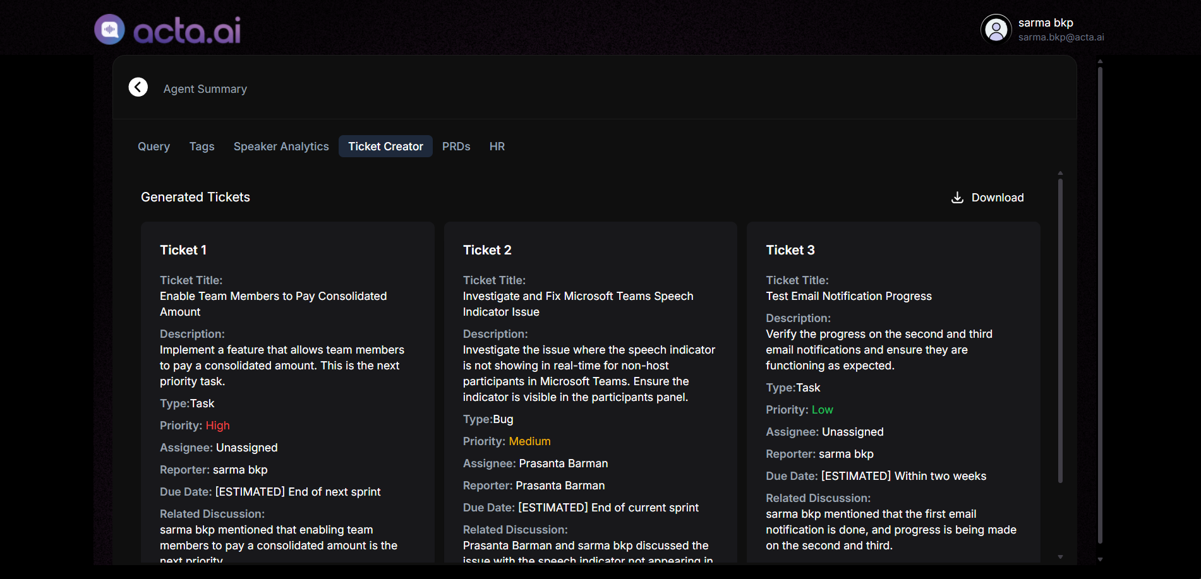1201x579 pixels.
Task: Select the Speaker Analytics tab
Action: 281,146
